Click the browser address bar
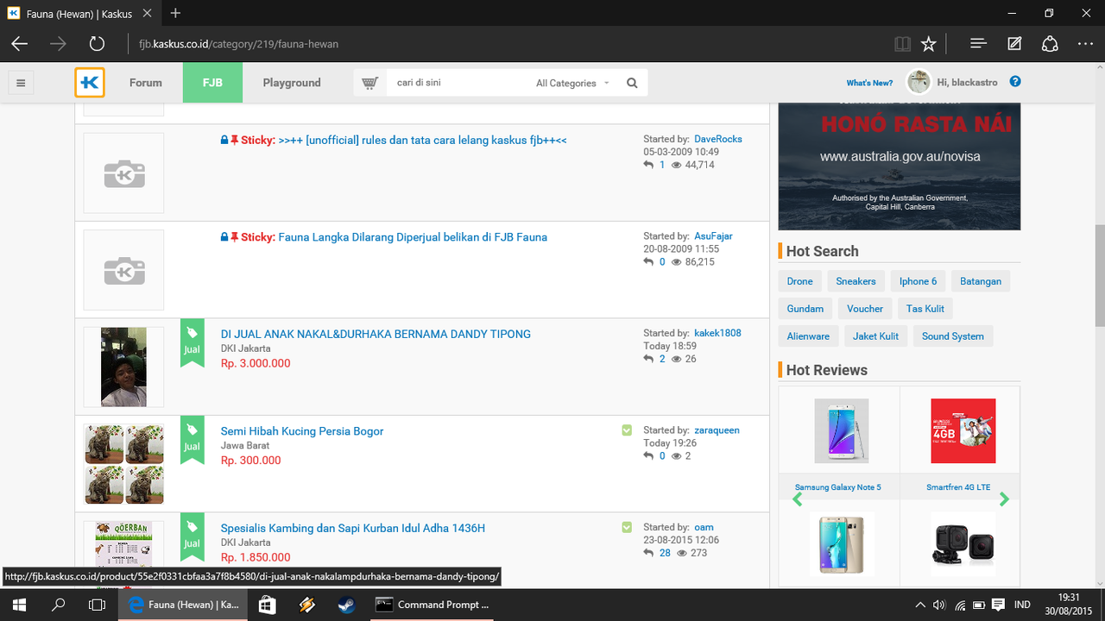 509,44
